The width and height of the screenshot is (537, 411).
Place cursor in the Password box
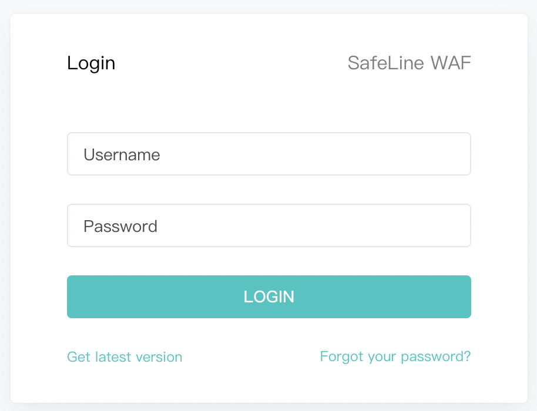coord(268,225)
